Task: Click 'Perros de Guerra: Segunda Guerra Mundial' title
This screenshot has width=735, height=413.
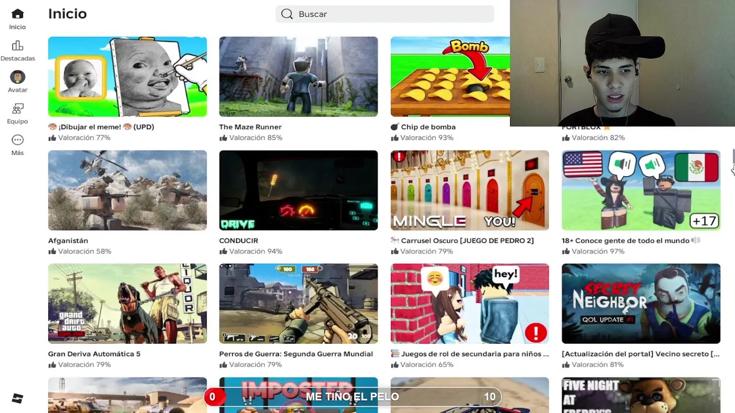Action: point(296,354)
